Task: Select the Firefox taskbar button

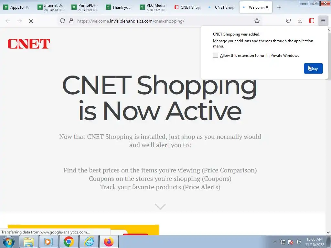Action: pyautogui.click(x=109, y=242)
